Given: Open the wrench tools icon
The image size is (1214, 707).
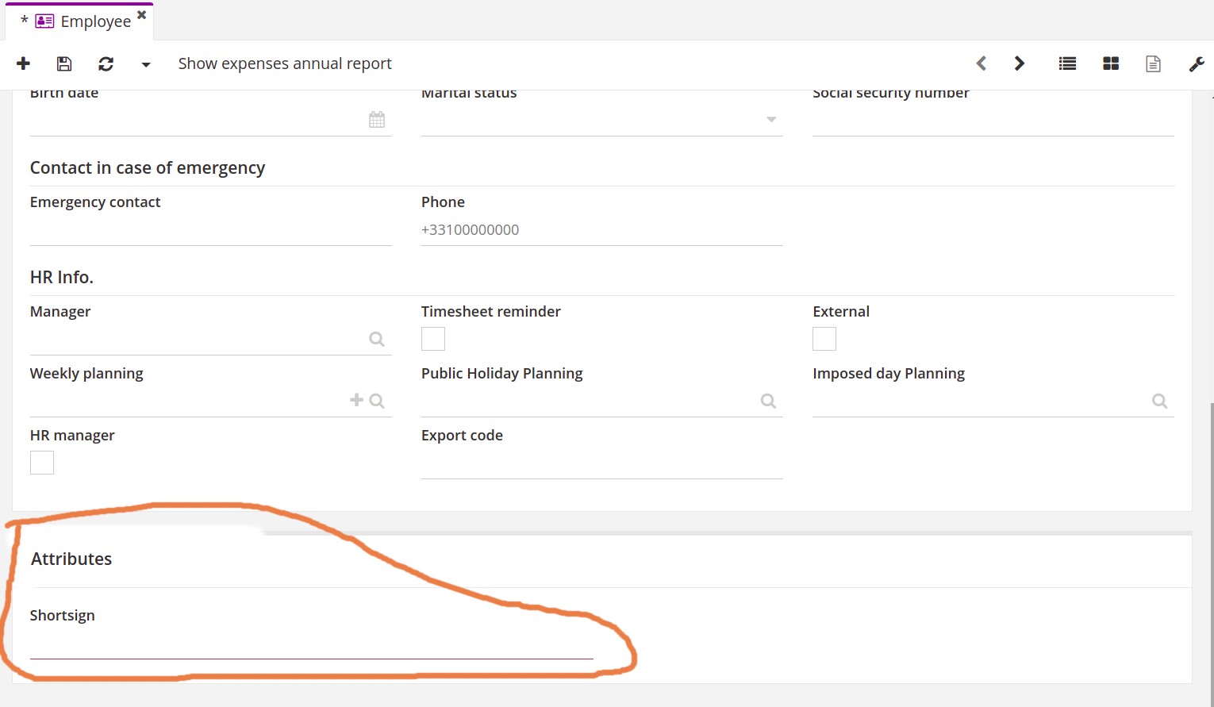Looking at the screenshot, I should 1197,63.
